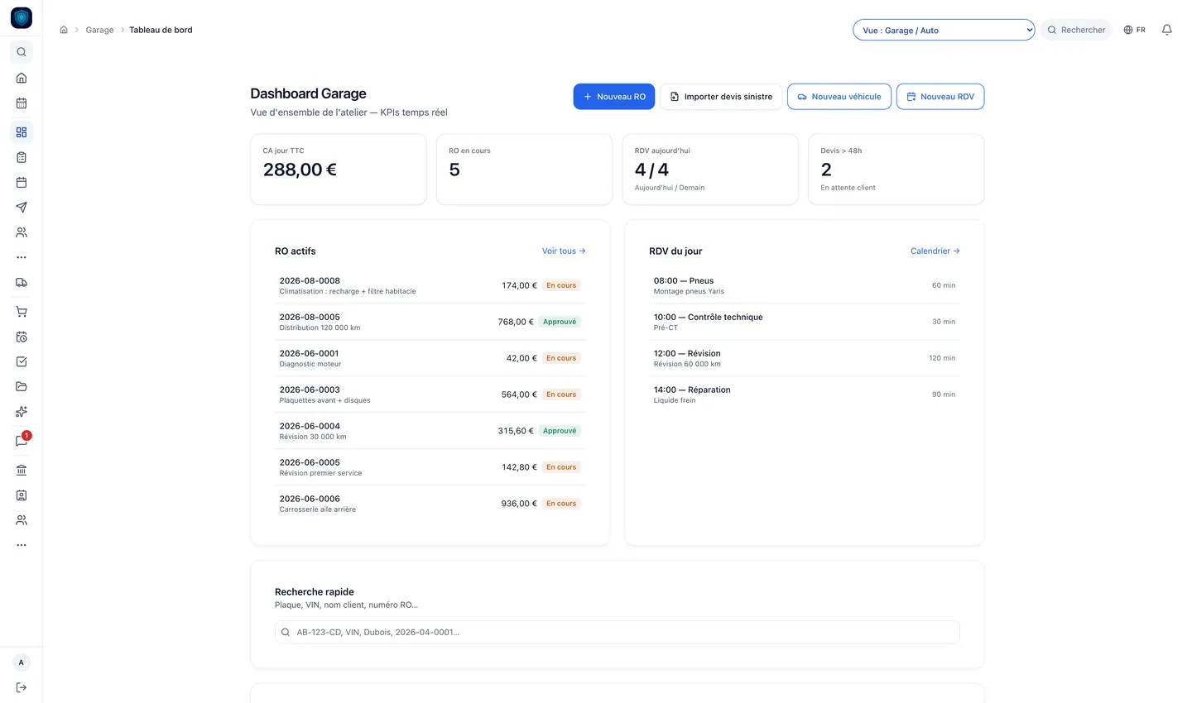Click Approuvé badge on 2026-06-0004
This screenshot has height=703, width=1192.
coord(560,431)
